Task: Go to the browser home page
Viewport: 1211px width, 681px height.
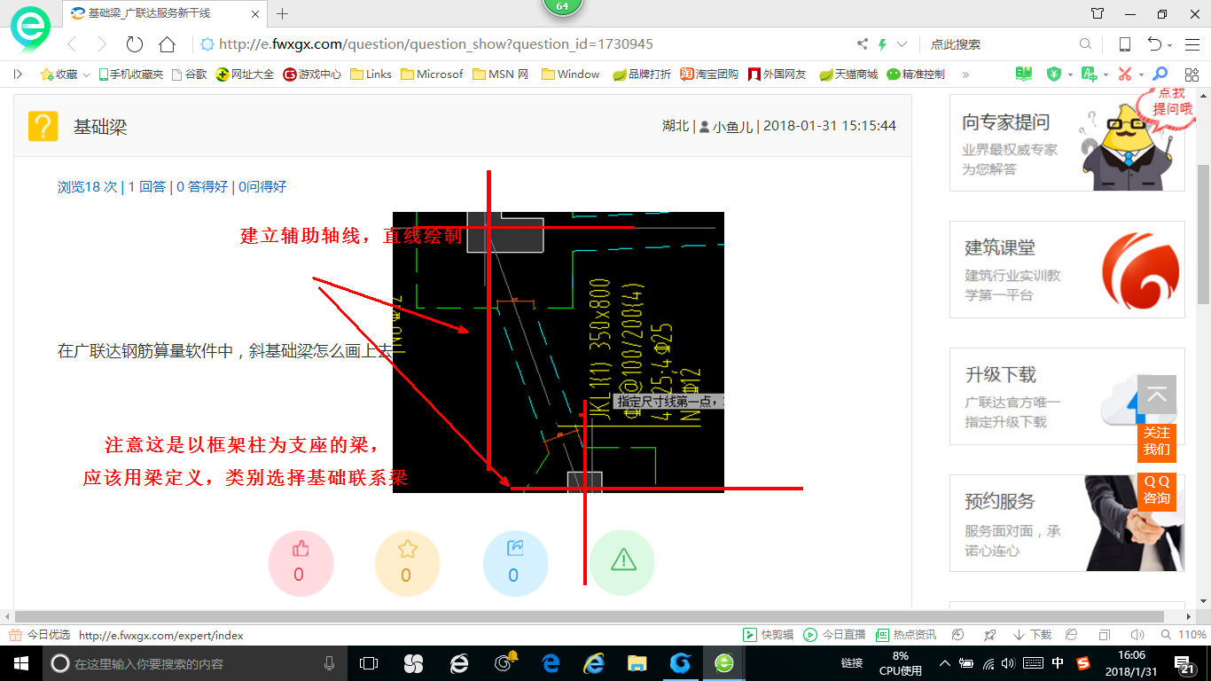Action: [x=168, y=44]
